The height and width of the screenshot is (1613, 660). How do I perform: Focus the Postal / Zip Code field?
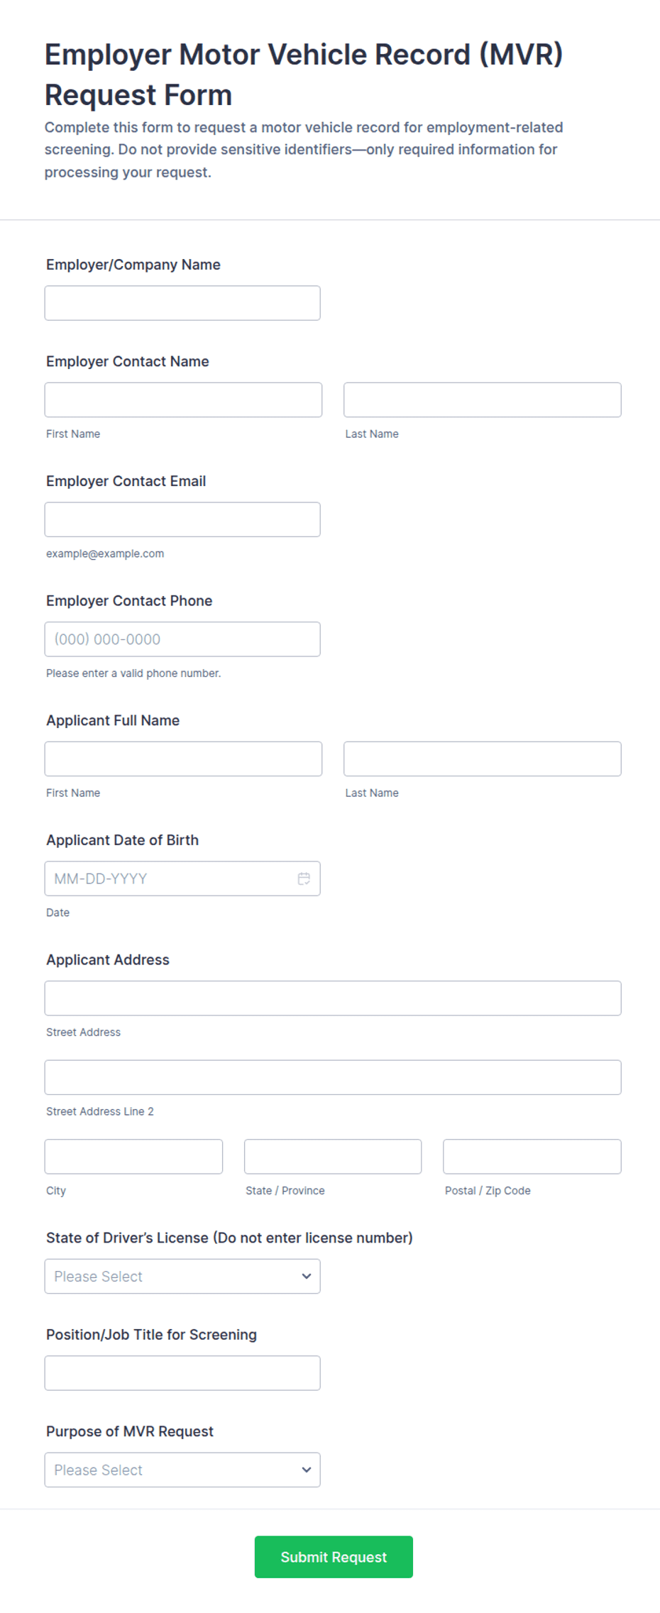(532, 1157)
